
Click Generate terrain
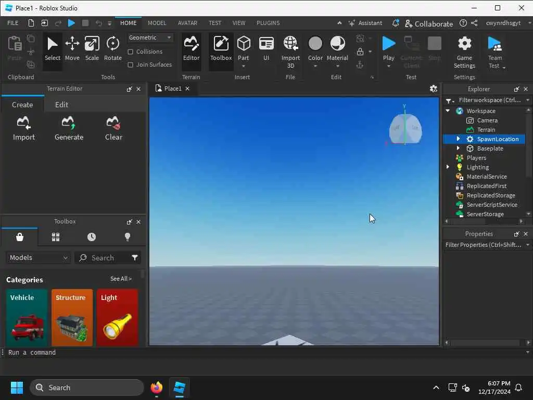69,129
